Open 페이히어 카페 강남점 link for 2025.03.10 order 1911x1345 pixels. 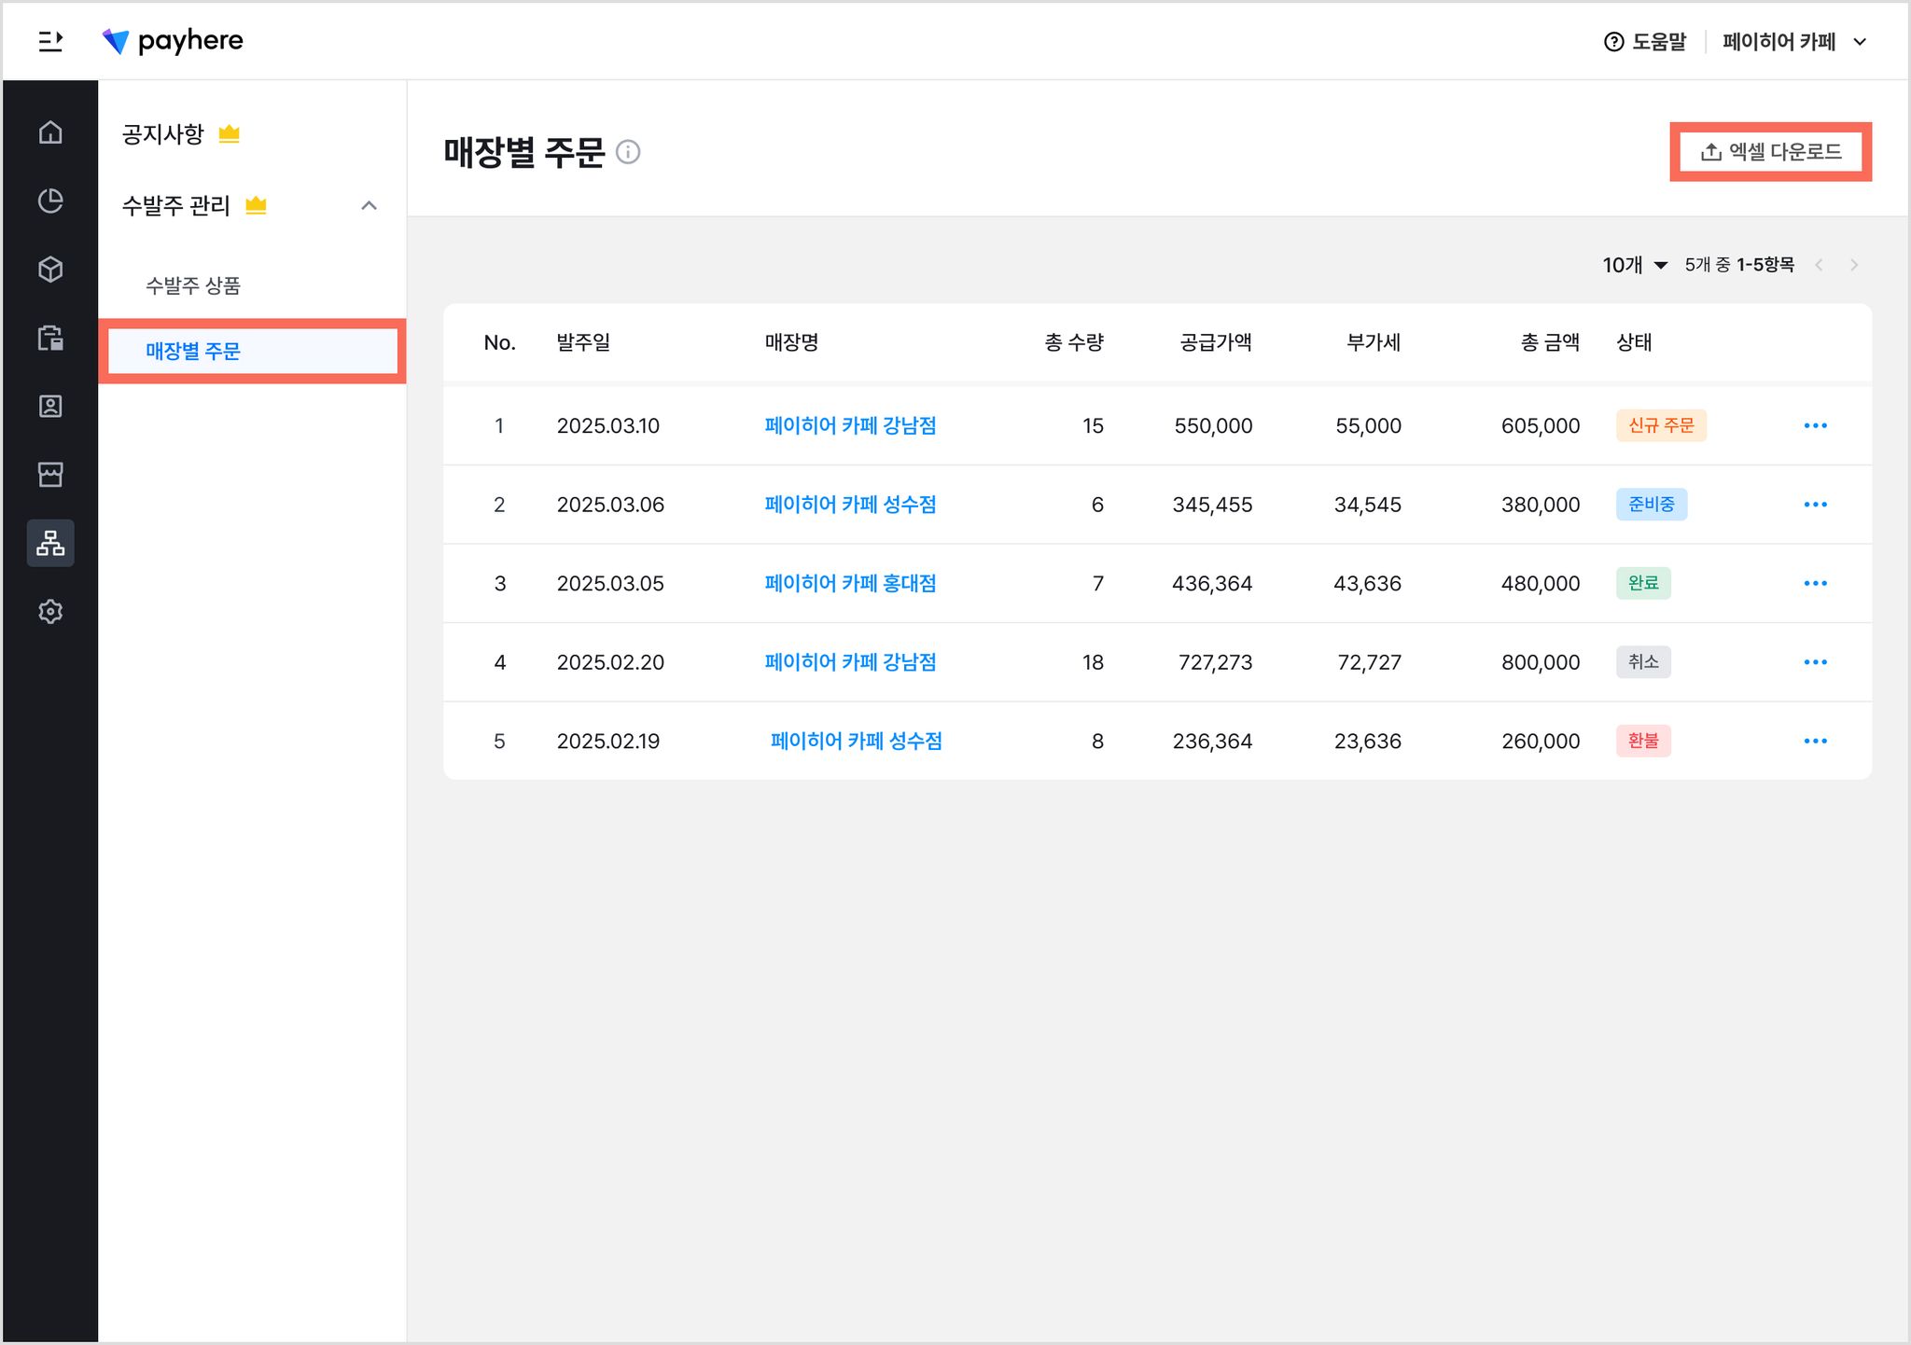[850, 425]
